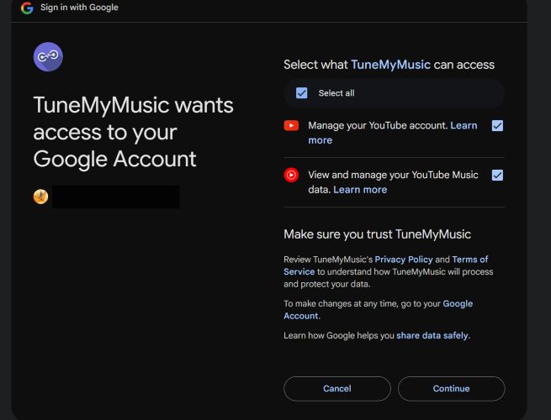Click the red YouTube icon
The width and height of the screenshot is (551, 420).
pos(291,126)
